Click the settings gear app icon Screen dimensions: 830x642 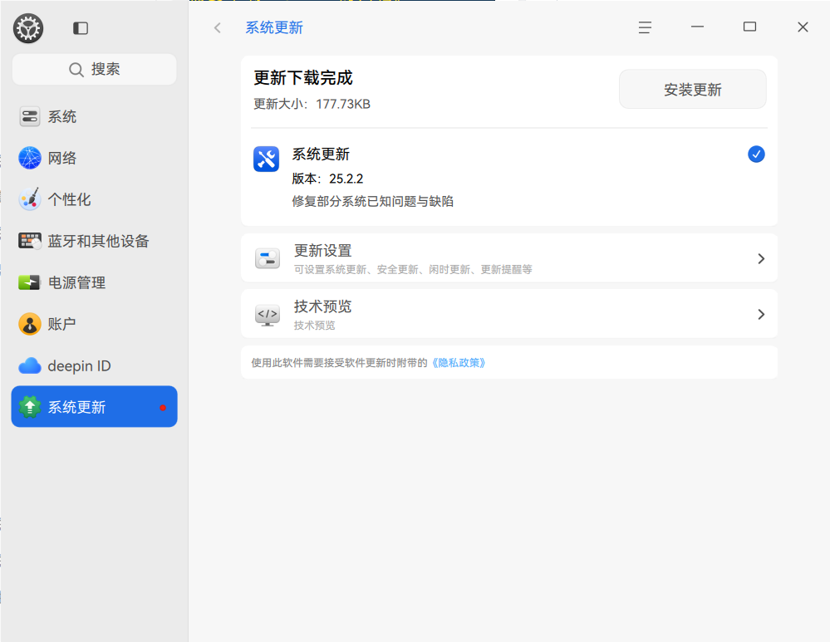coord(28,28)
